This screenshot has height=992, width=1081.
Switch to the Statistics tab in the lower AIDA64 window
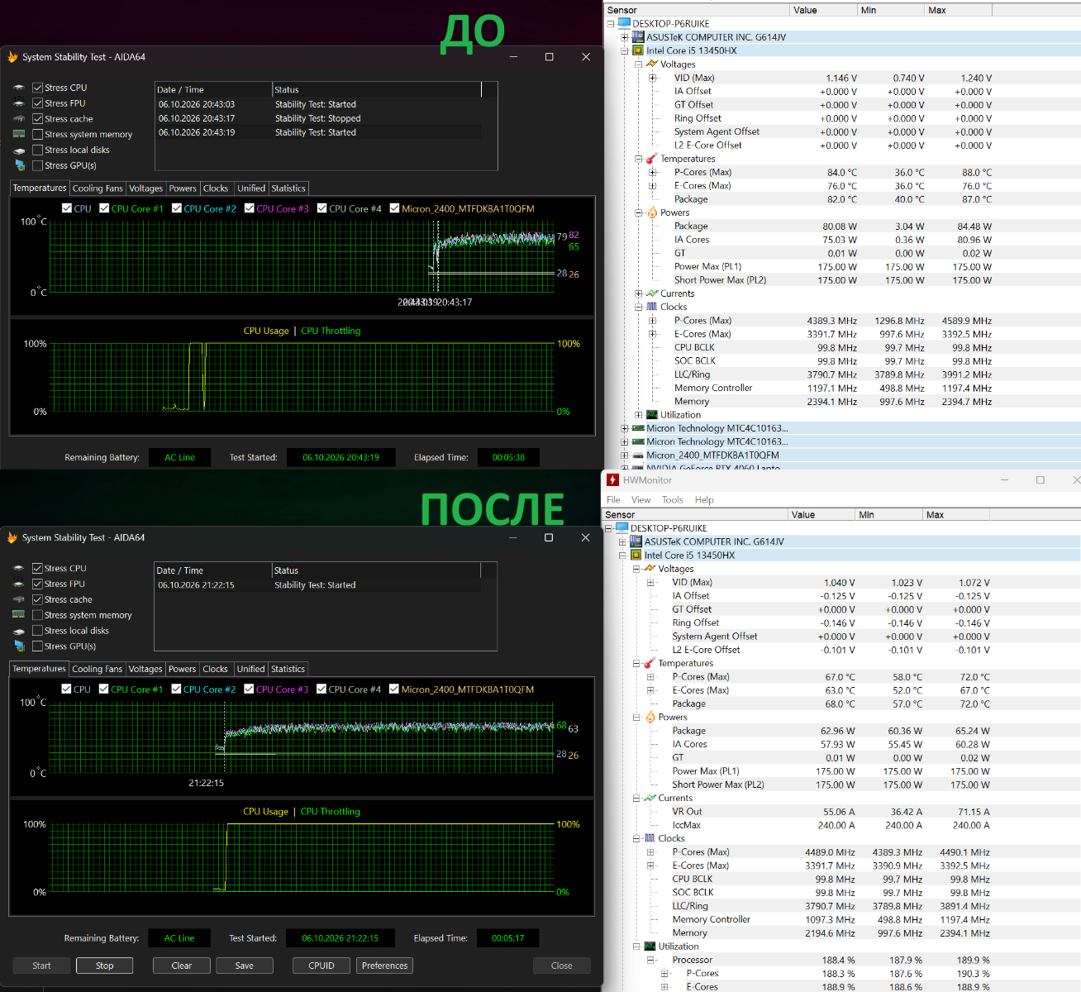click(288, 669)
